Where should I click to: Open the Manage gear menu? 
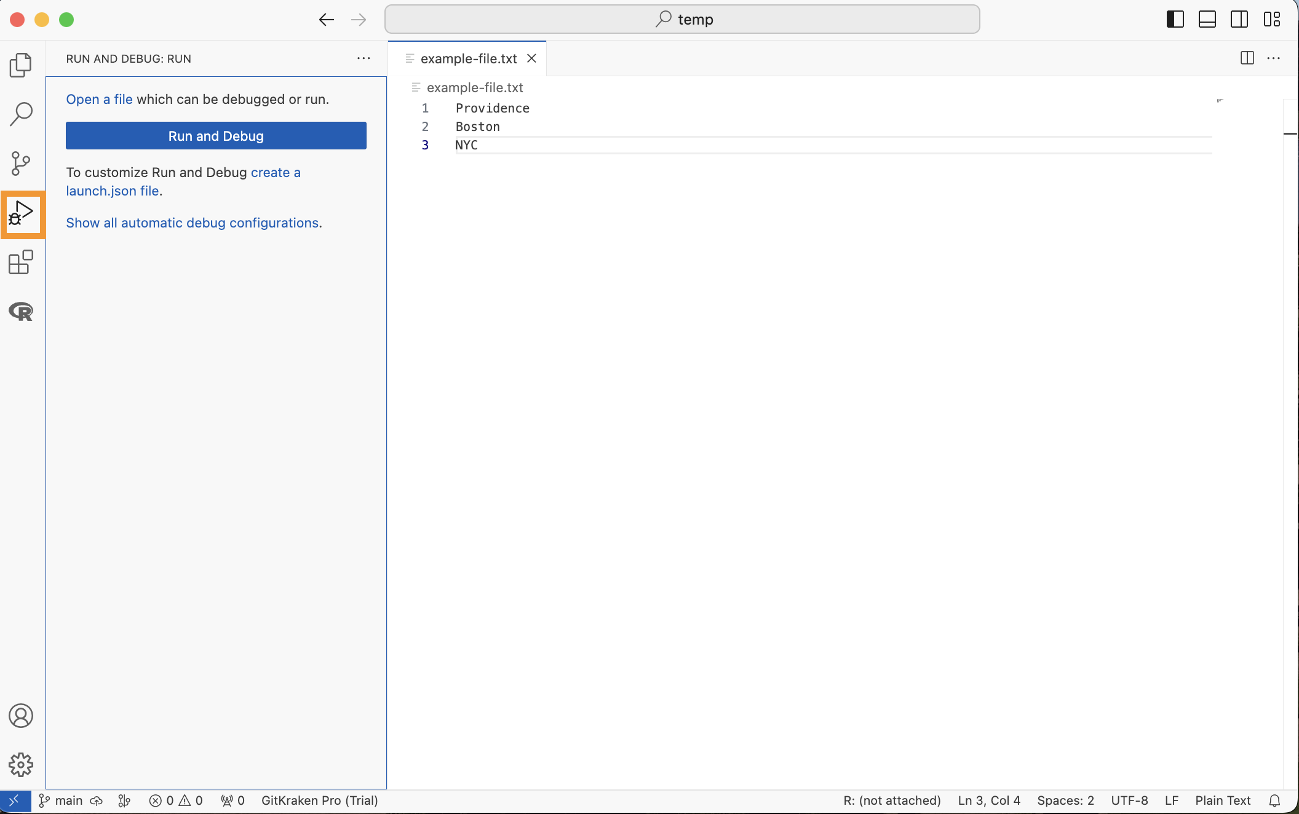coord(21,765)
